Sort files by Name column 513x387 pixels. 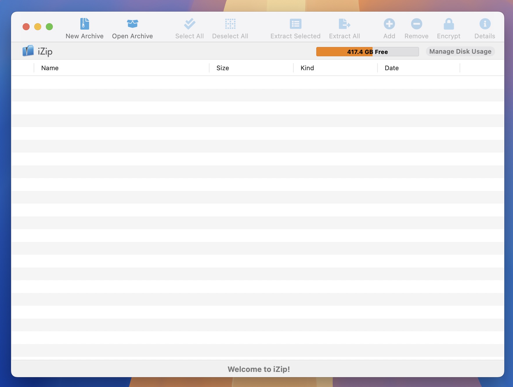tap(50, 68)
